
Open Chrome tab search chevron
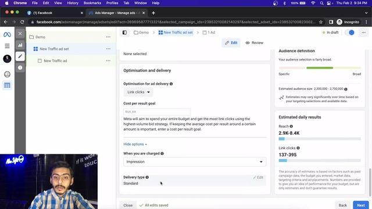pyautogui.click(x=366, y=13)
